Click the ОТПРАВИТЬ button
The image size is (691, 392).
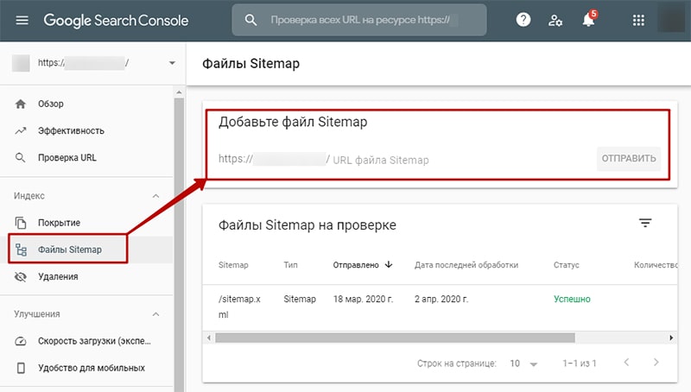[629, 159]
